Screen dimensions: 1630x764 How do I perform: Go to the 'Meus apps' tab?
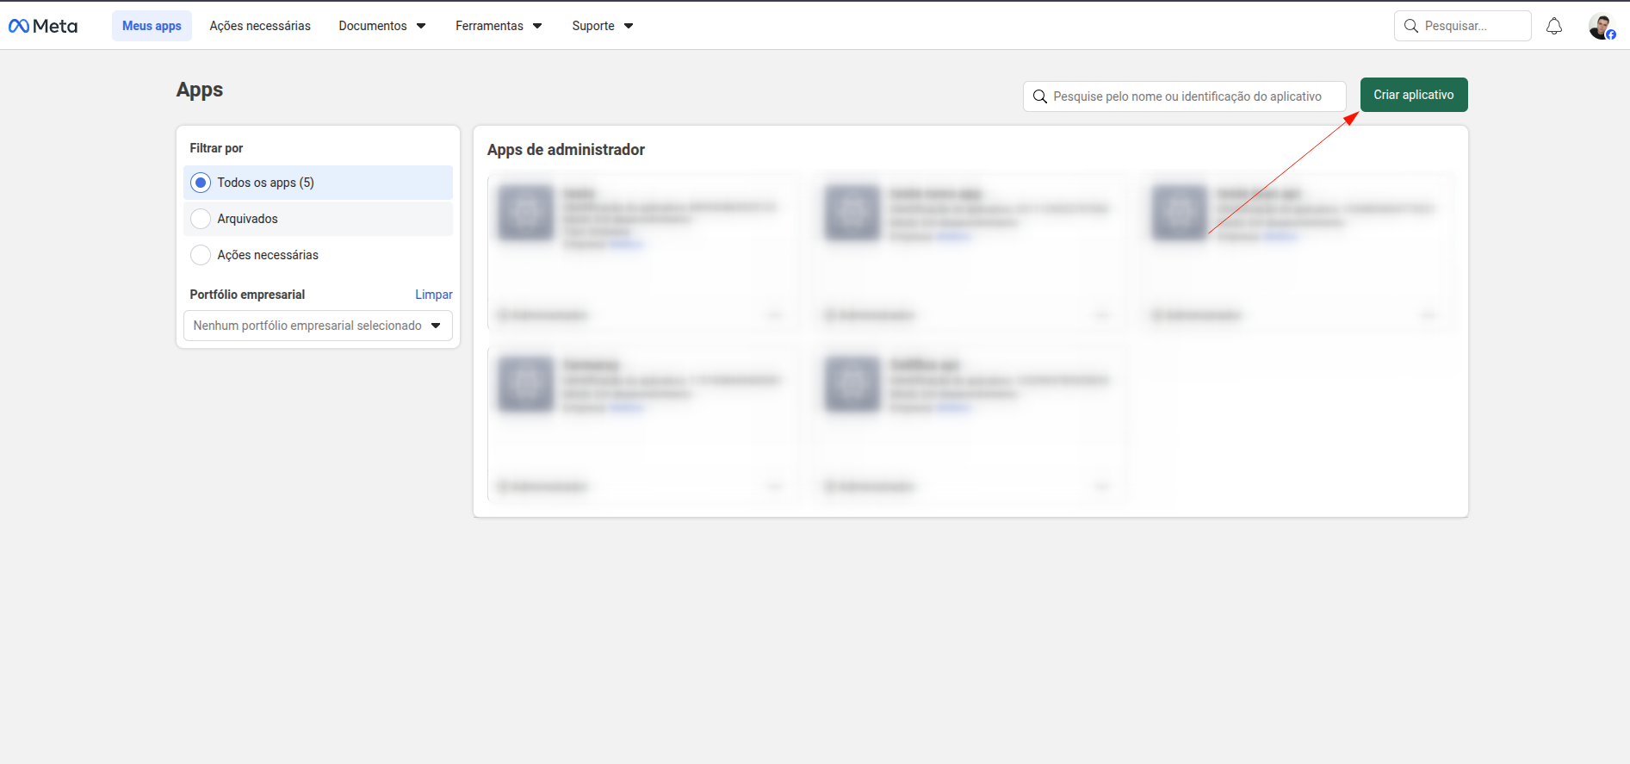152,26
